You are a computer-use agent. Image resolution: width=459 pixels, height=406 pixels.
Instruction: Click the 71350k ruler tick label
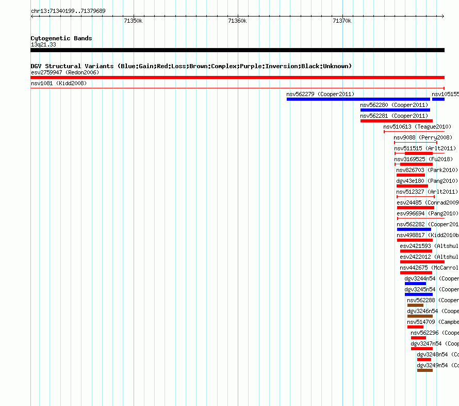click(x=133, y=21)
